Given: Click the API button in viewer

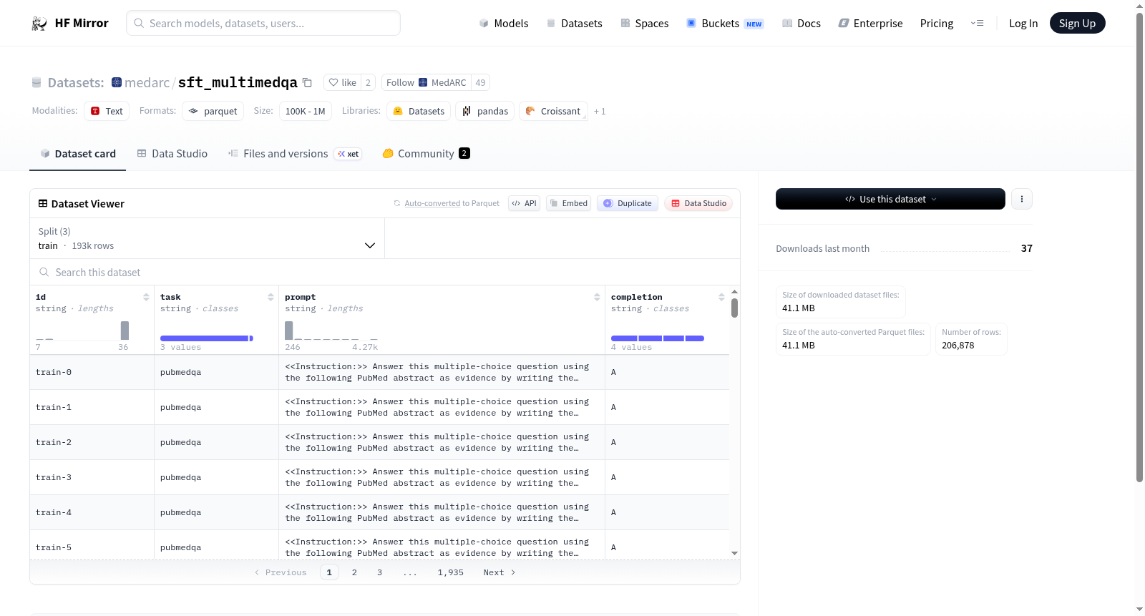Looking at the screenshot, I should 524,203.
